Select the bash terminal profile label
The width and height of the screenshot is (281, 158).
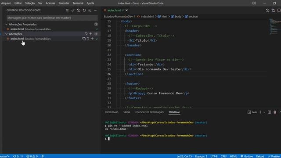pyautogui.click(x=252, y=112)
